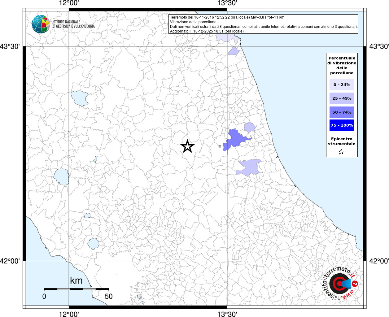Select the 25 - 49% legend swatch

click(x=342, y=98)
